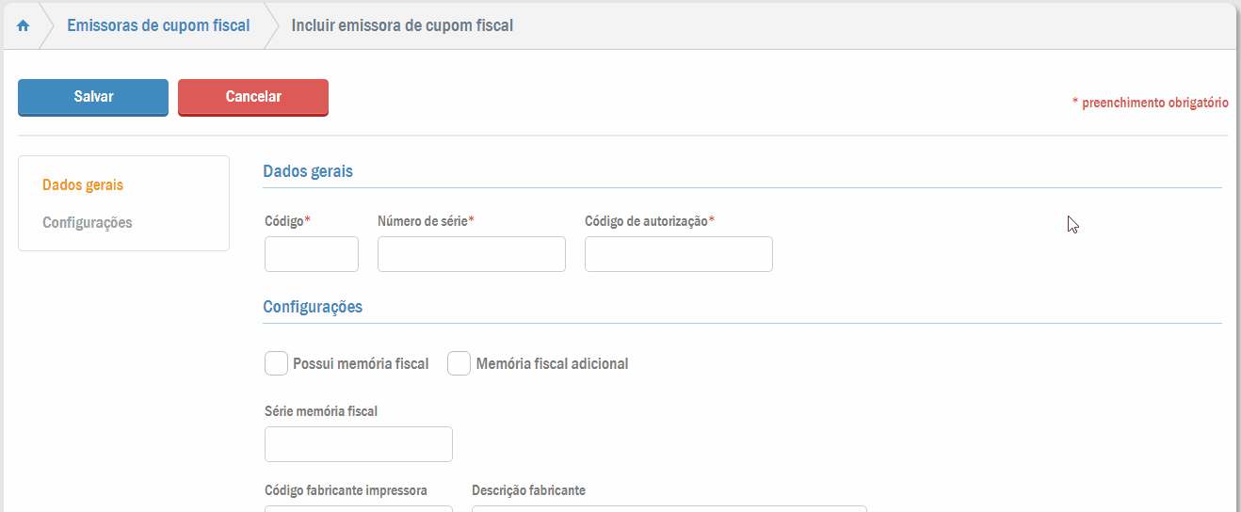The image size is (1241, 512).
Task: Save the form with the Salvar button
Action: [93, 97]
